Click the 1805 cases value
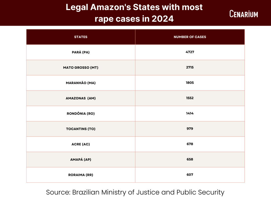 [190, 83]
